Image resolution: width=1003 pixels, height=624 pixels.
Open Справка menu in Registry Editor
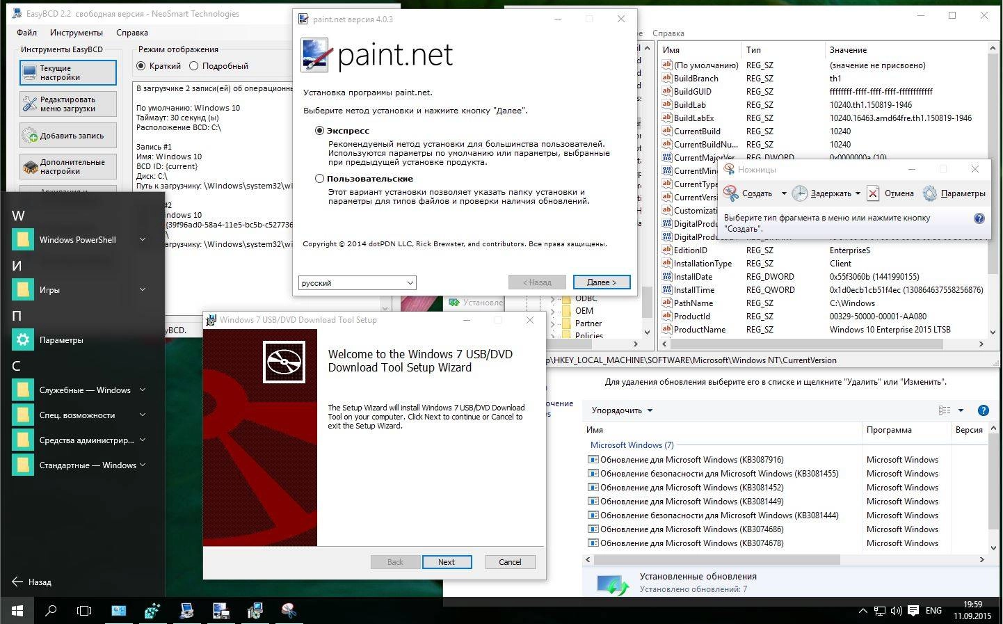[x=668, y=33]
